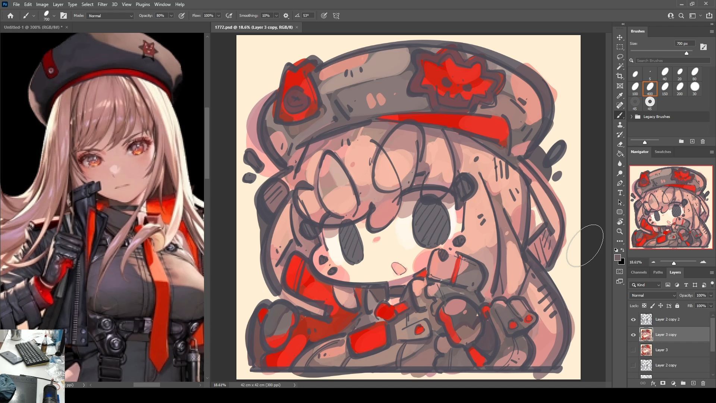Open the Smoothing 10% dropdown arrow
Screen dimensions: 716x403
pyautogui.click(x=276, y=16)
